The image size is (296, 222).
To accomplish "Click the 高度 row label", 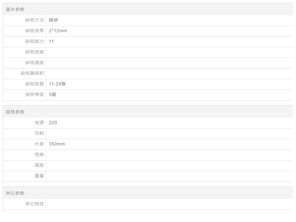I will [x=39, y=165].
